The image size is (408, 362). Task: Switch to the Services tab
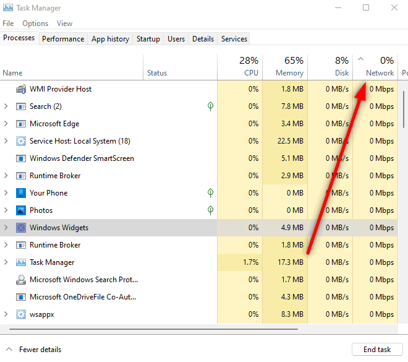tap(234, 39)
